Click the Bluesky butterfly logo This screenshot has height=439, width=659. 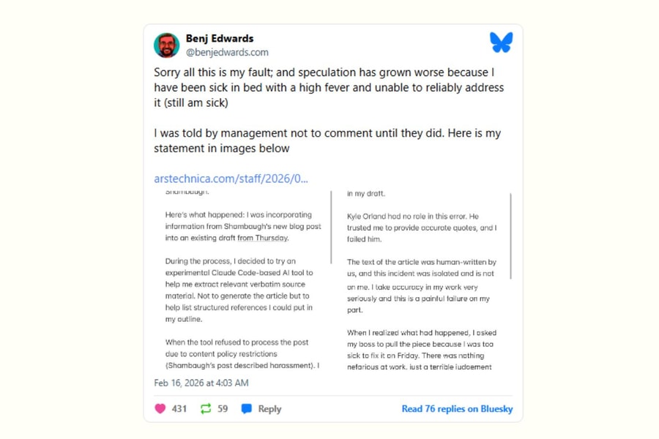pyautogui.click(x=501, y=43)
